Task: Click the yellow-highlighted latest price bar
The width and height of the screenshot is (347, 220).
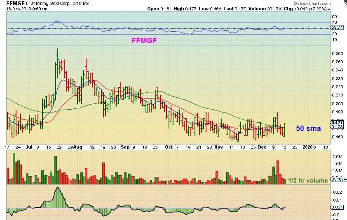Action: pyautogui.click(x=284, y=130)
